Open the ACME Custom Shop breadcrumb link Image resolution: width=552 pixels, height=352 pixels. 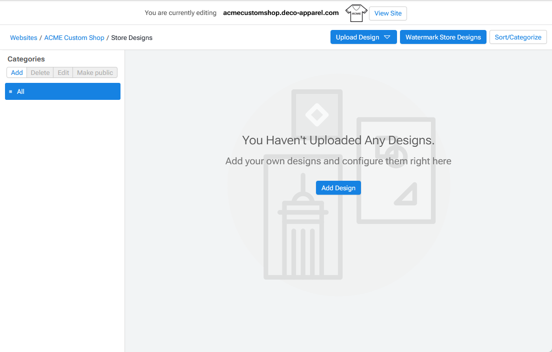coord(74,38)
